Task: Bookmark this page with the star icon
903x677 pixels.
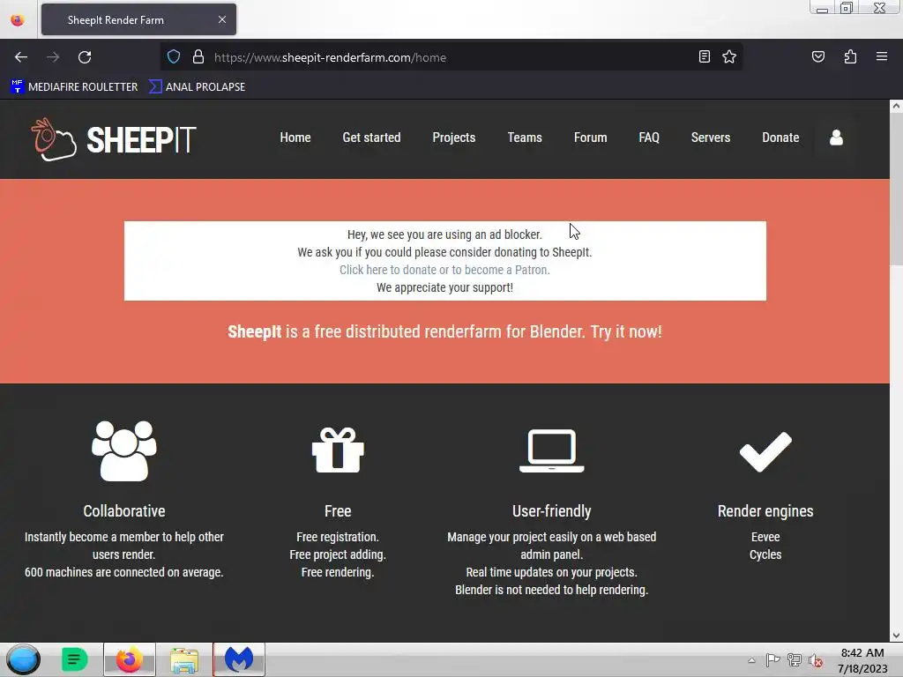Action: (x=729, y=56)
